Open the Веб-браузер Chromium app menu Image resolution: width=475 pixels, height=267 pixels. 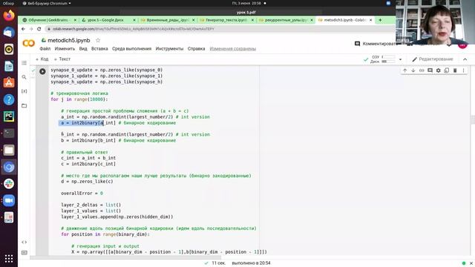click(x=47, y=3)
